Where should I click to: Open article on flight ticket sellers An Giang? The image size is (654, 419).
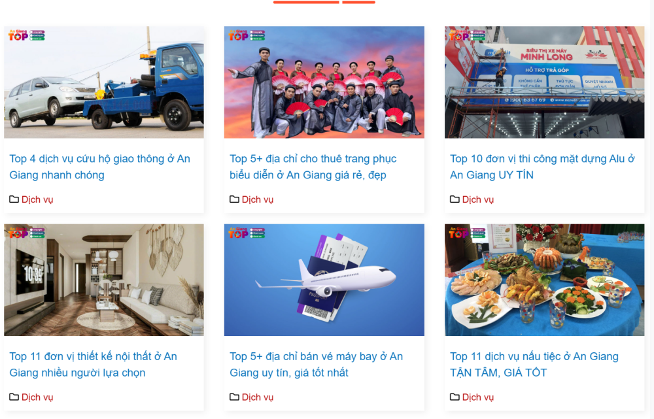[316, 364]
